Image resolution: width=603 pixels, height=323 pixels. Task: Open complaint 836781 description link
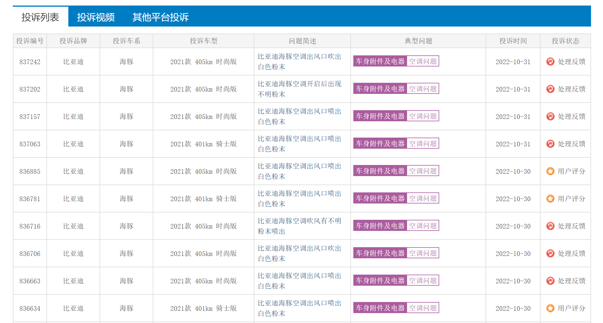coord(300,199)
